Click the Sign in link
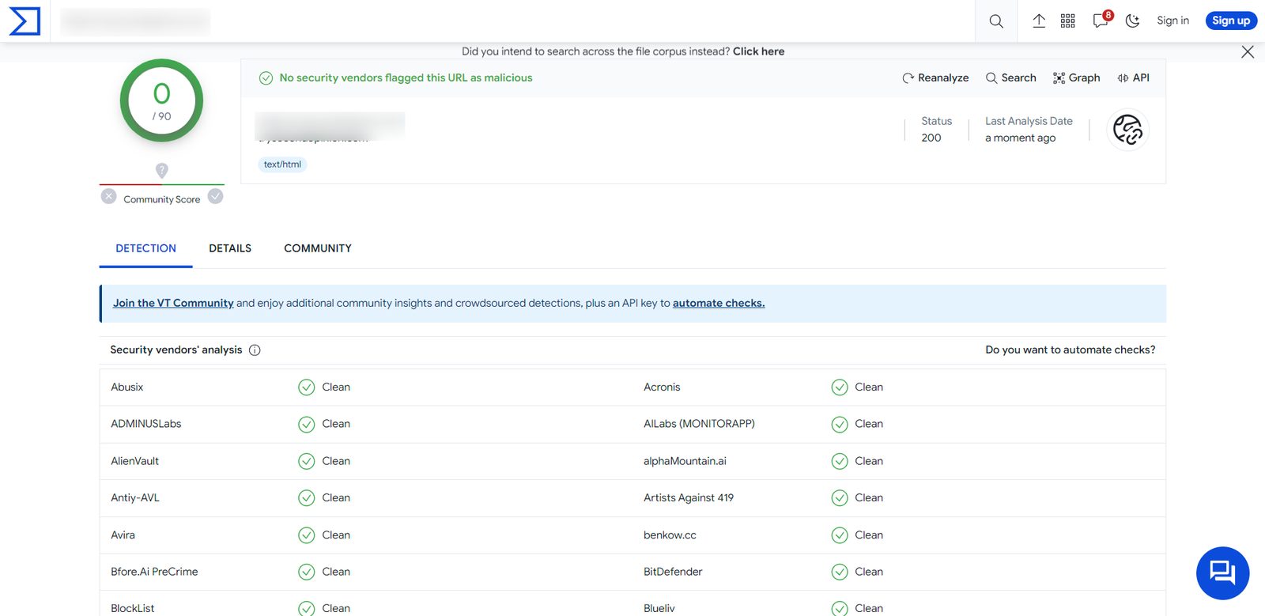 click(1172, 21)
